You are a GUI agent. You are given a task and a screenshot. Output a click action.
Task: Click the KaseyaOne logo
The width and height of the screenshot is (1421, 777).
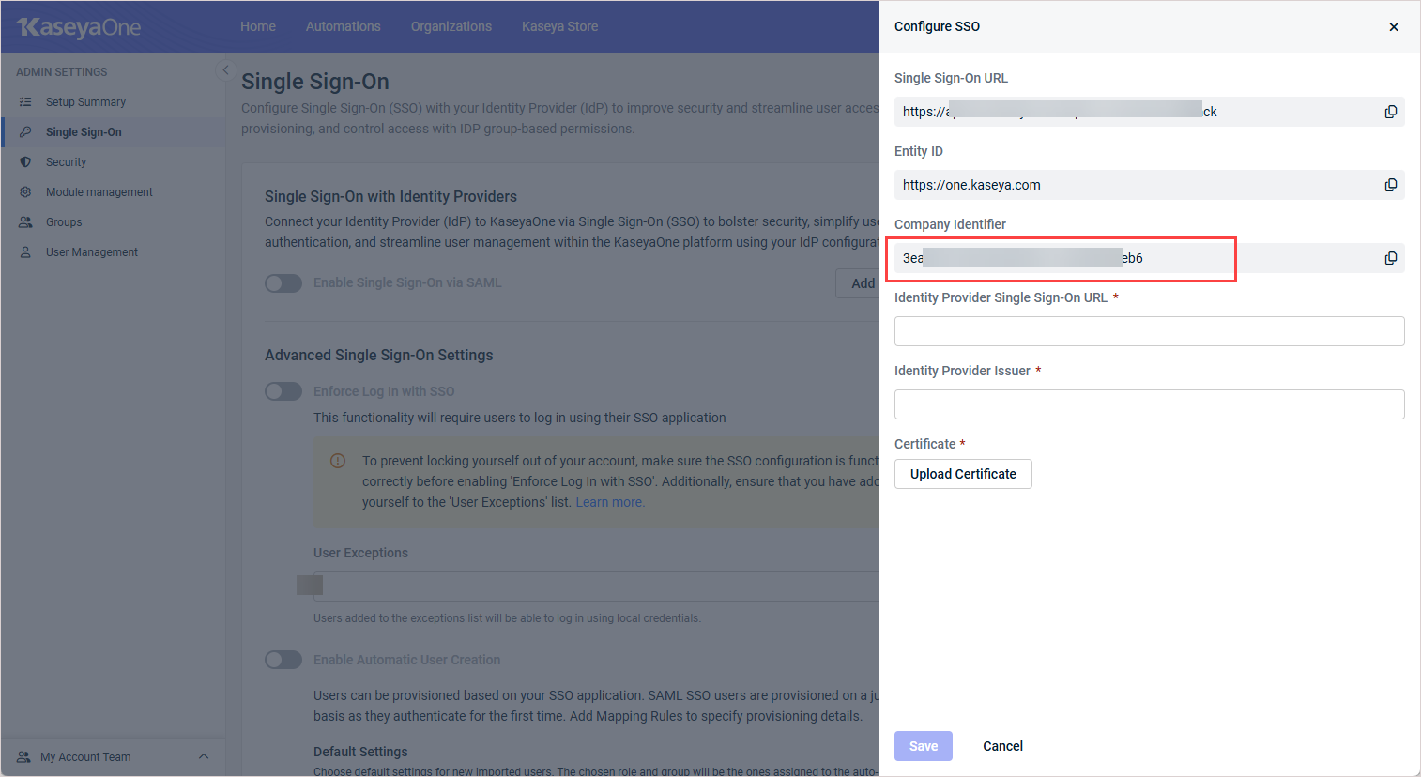pos(79,27)
